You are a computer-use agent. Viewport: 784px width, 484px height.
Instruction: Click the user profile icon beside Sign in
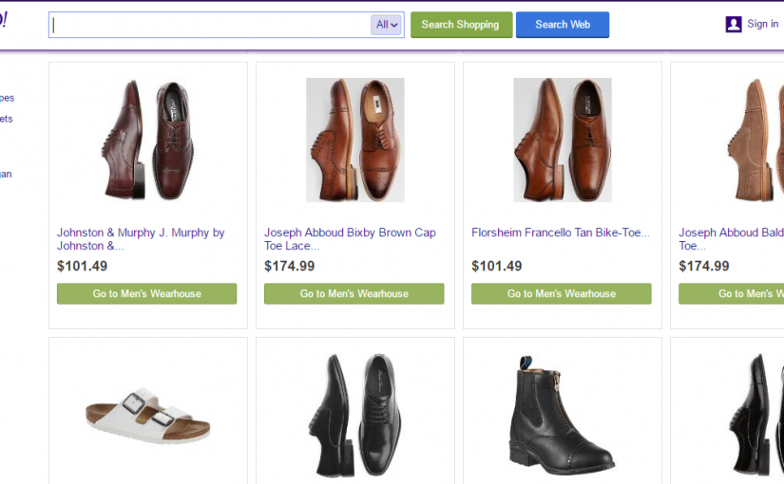pyautogui.click(x=733, y=24)
